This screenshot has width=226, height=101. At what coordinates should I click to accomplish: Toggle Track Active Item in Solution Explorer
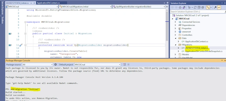pyautogui.click(x=208, y=8)
